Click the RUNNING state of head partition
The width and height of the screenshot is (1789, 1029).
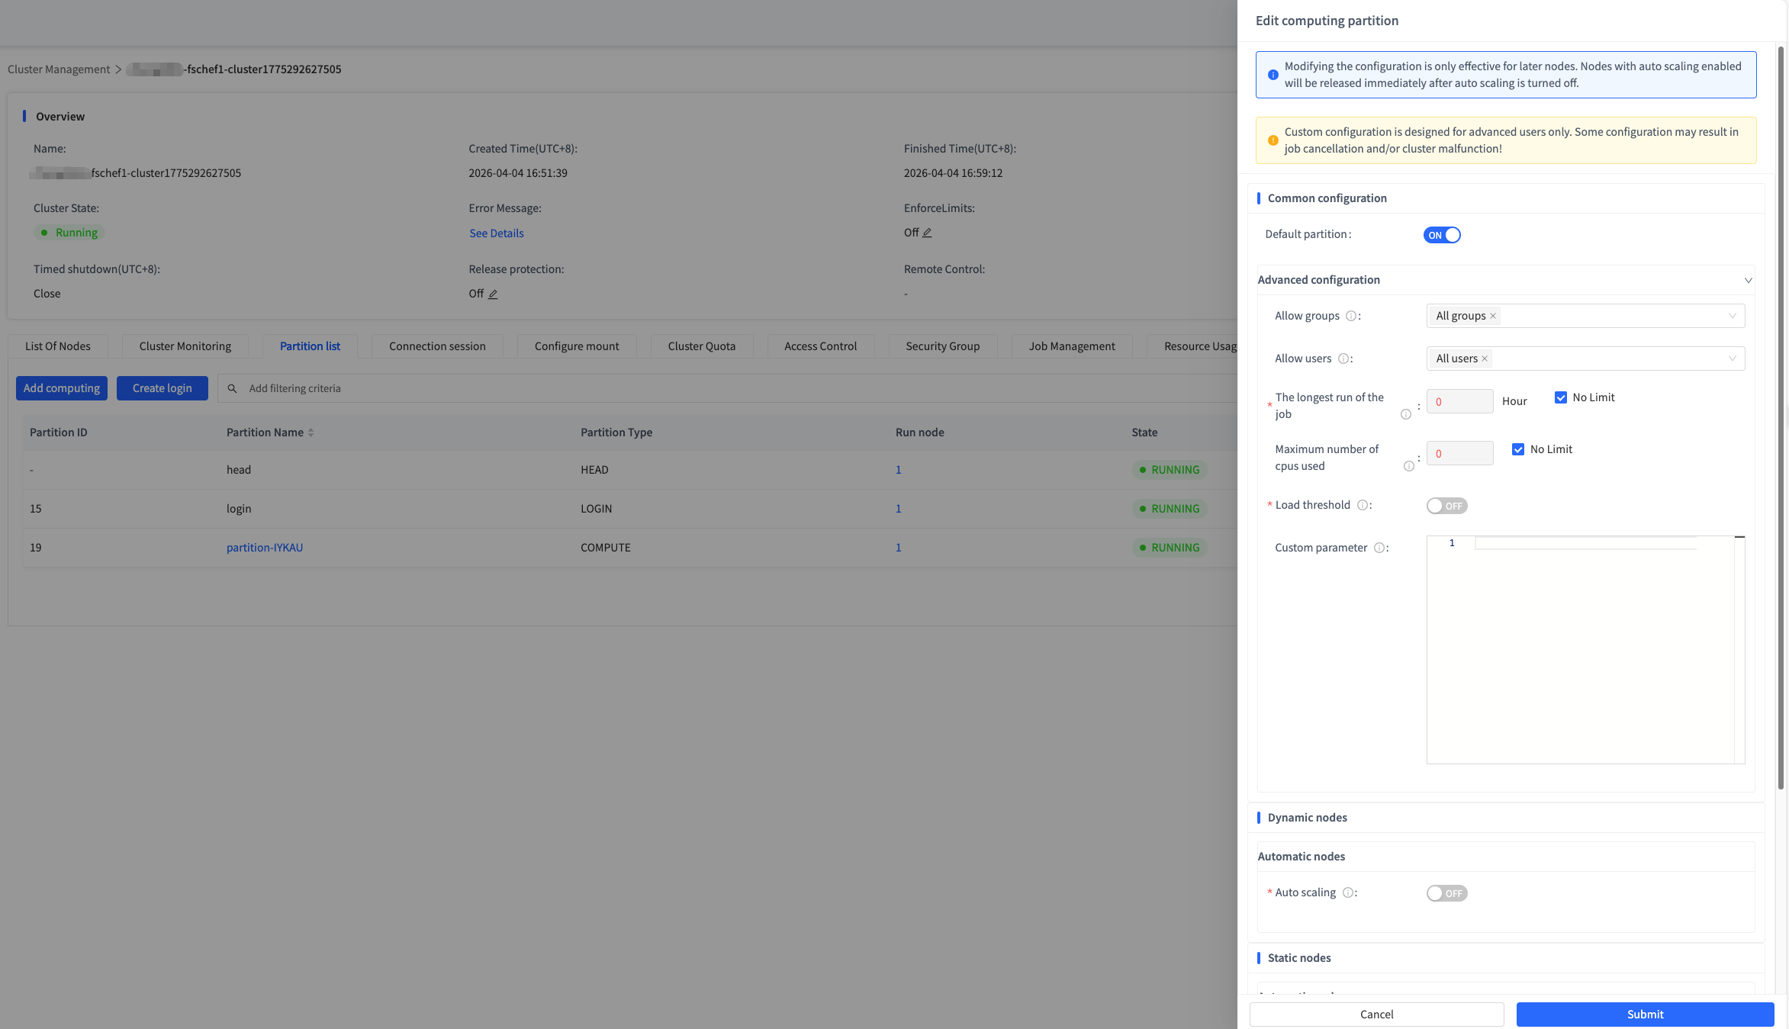point(1170,470)
